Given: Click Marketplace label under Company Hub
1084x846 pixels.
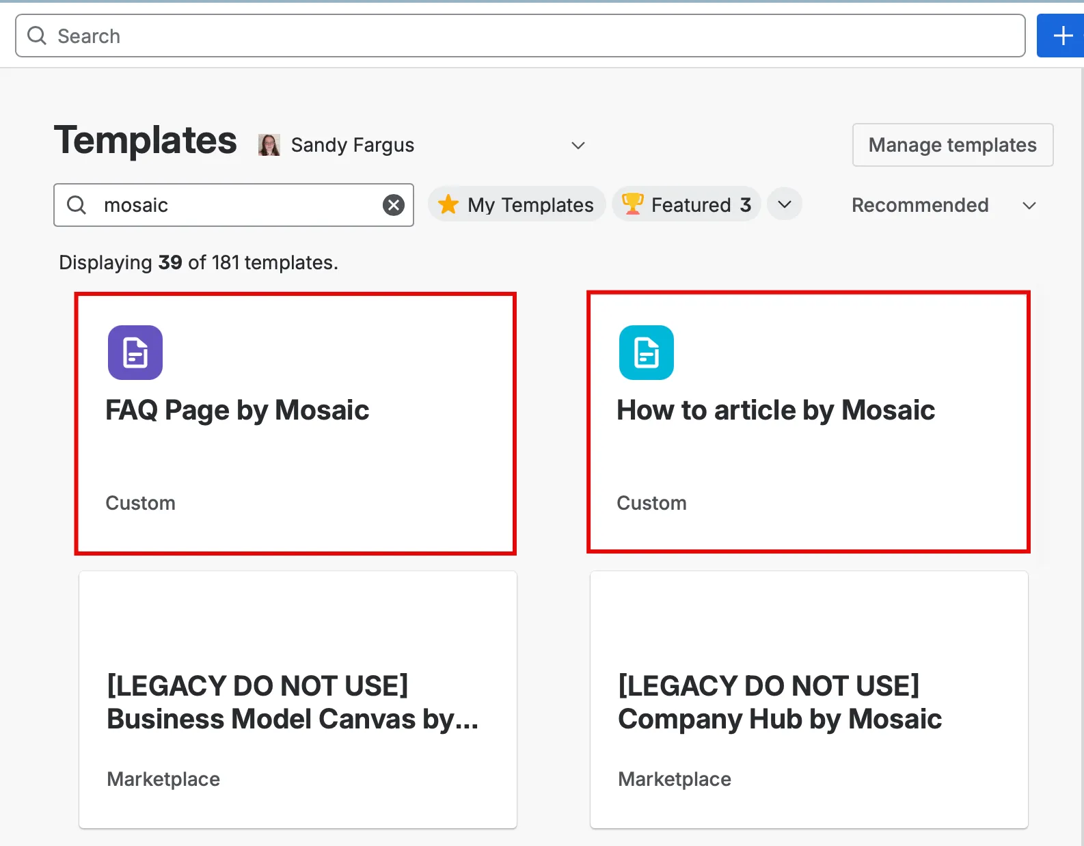Looking at the screenshot, I should pyautogui.click(x=675, y=779).
